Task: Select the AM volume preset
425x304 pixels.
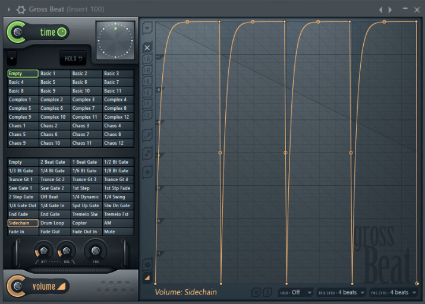Action: (x=118, y=223)
